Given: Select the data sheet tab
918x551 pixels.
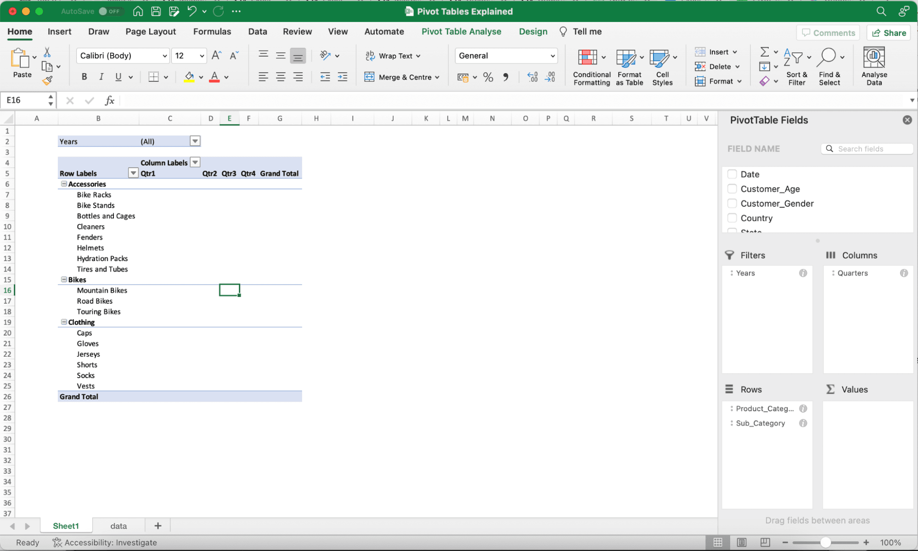Looking at the screenshot, I should pos(118,525).
